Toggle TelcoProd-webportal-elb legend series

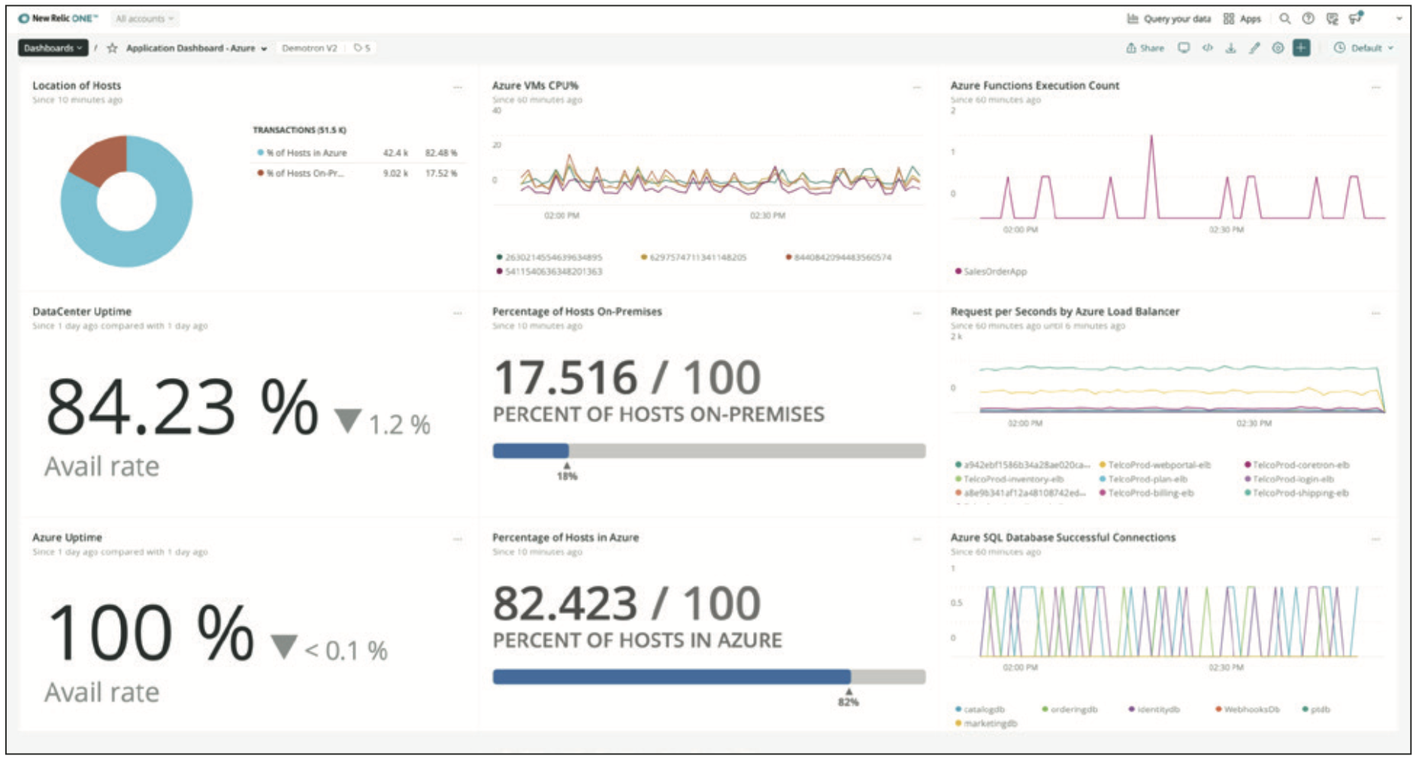[1155, 464]
